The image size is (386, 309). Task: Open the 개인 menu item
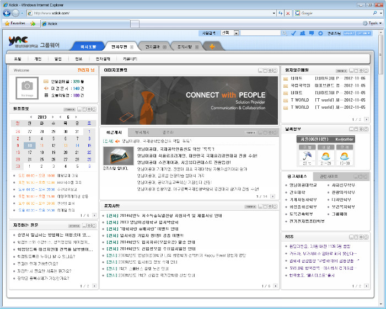click(37, 59)
